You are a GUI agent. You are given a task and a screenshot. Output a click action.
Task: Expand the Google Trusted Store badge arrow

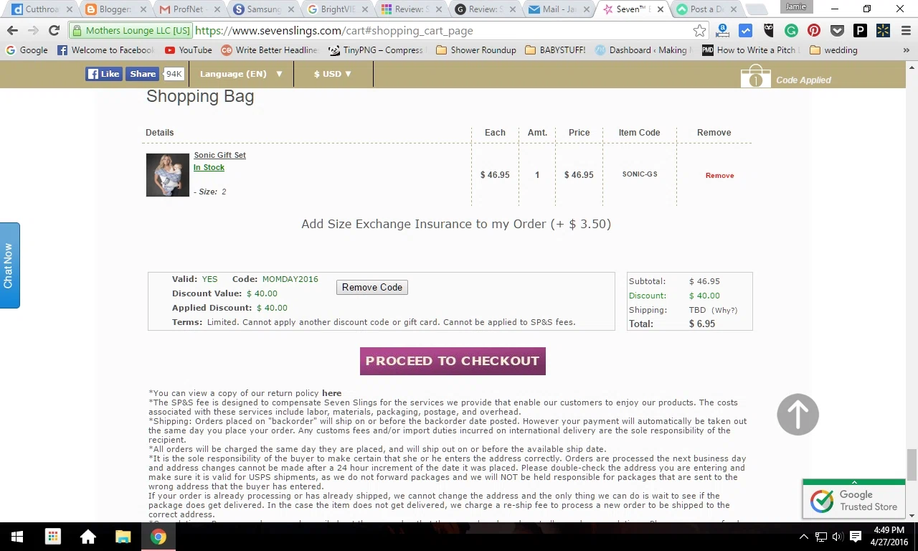tap(853, 482)
